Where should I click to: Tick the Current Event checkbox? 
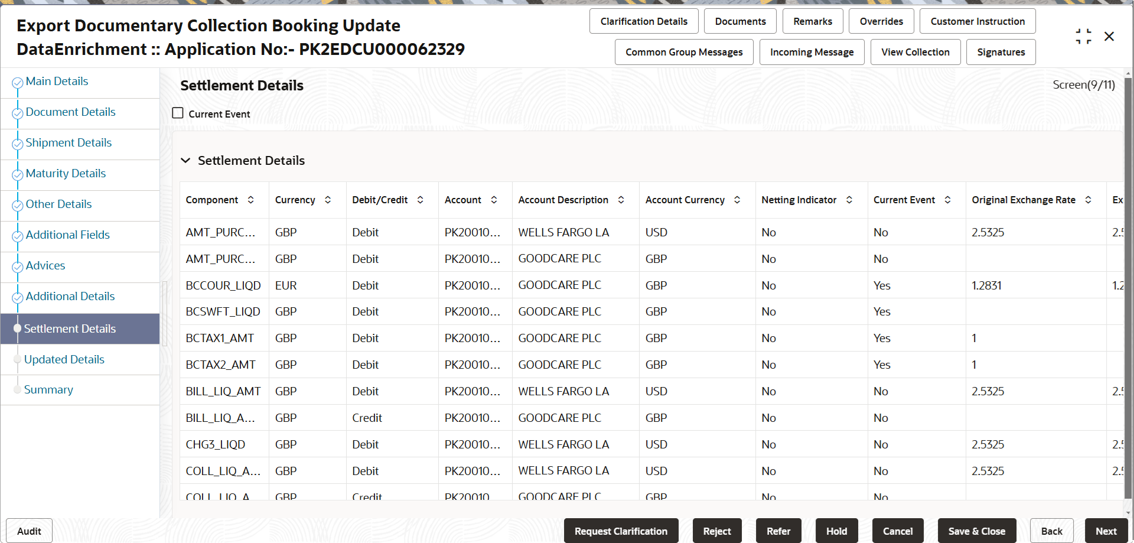[178, 113]
